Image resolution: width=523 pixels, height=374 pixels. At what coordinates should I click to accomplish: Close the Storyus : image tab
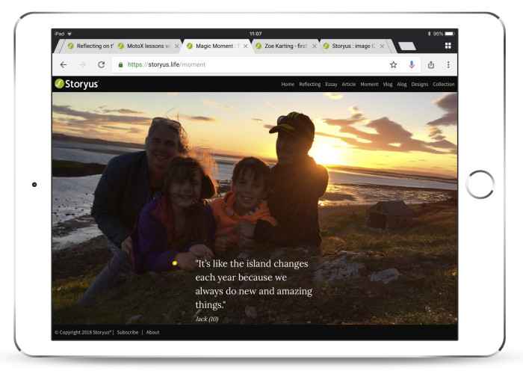(383, 46)
